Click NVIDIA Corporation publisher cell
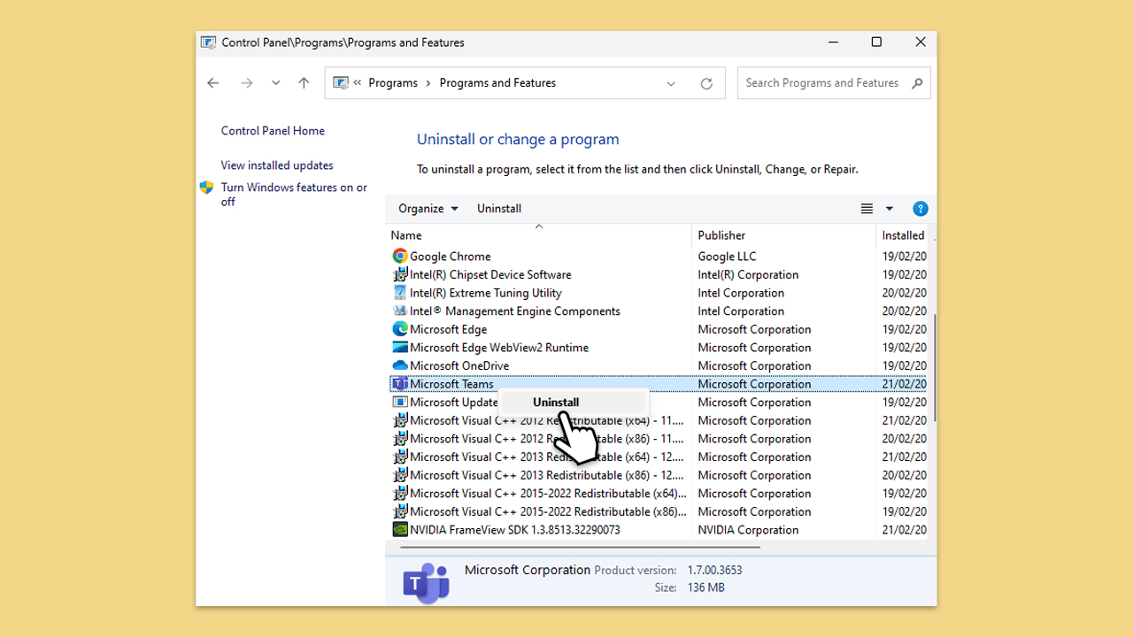This screenshot has height=637, width=1133. point(748,530)
